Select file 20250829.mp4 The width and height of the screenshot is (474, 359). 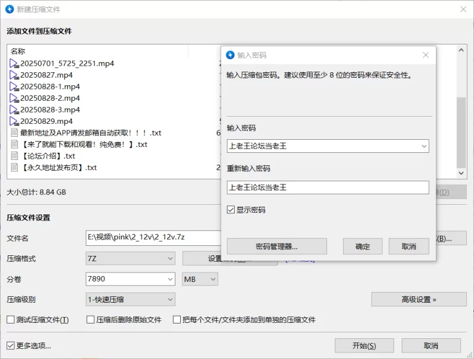click(x=47, y=121)
